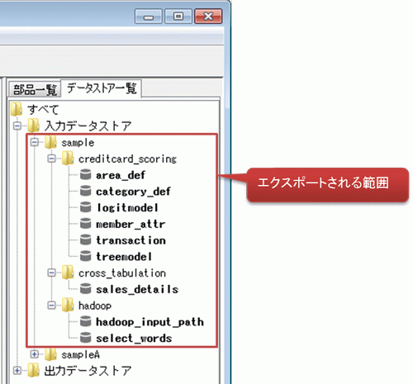This screenshot has width=413, height=384.
Task: Select the area_def entry
Action: 121,175
